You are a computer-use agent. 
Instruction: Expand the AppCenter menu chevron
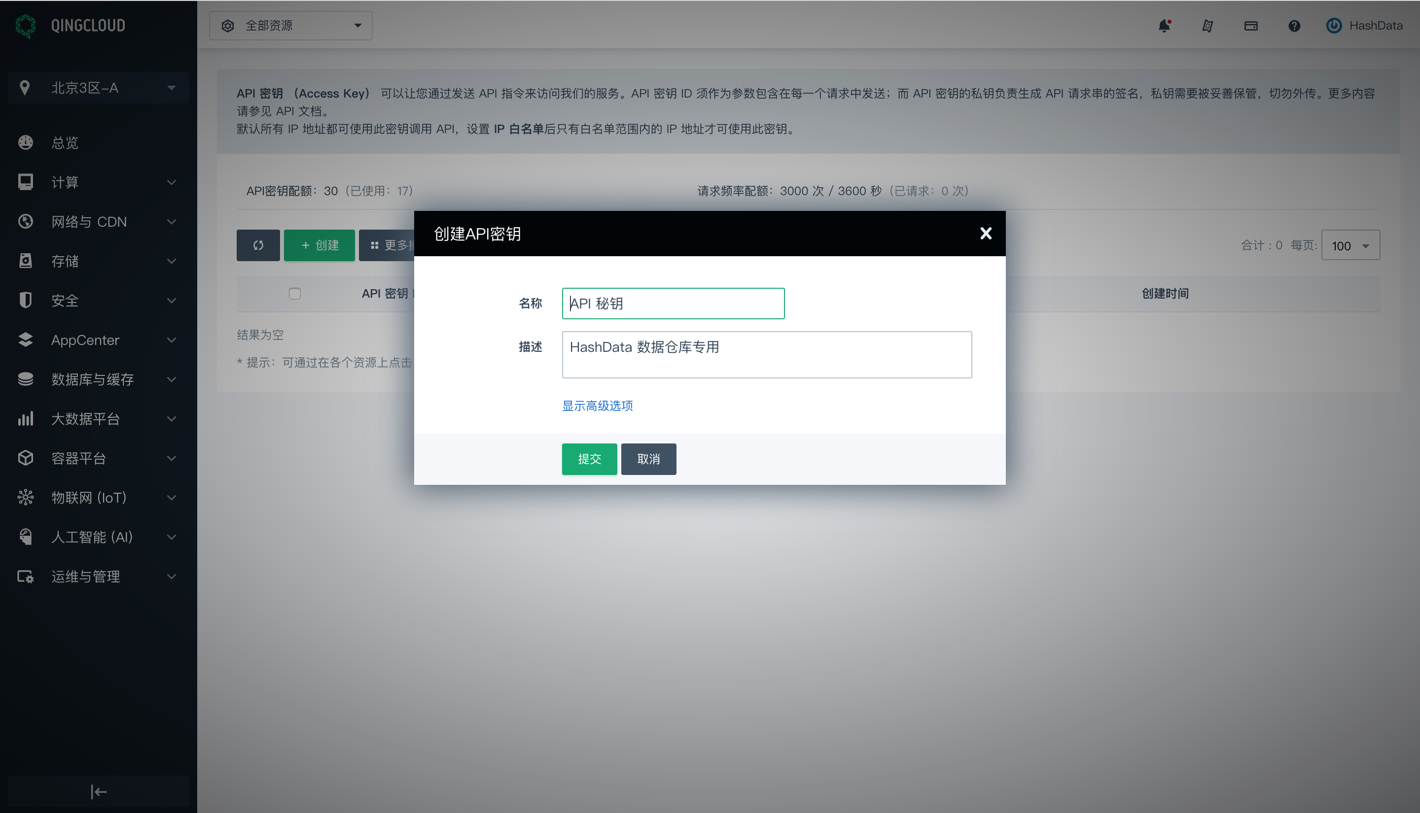pos(172,340)
